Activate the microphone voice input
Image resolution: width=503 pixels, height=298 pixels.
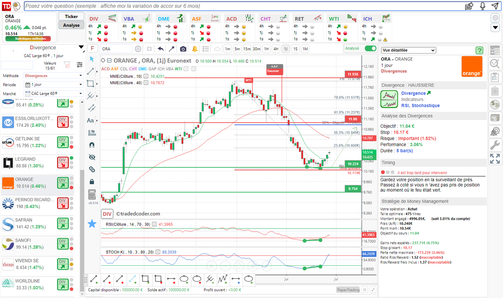click(x=482, y=6)
